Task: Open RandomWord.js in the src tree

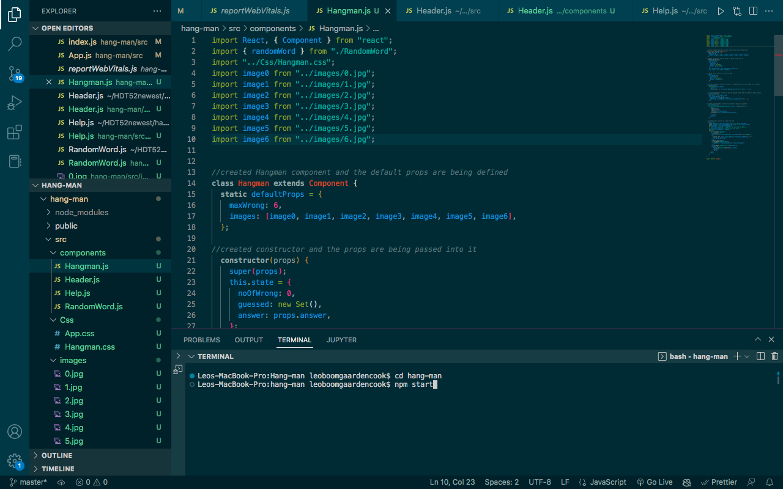Action: click(94, 306)
